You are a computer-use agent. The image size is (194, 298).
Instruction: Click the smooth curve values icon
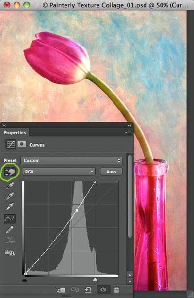[x=10, y=240]
